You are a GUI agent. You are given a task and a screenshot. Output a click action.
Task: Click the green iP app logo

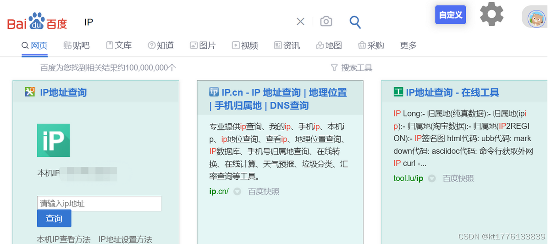click(54, 140)
